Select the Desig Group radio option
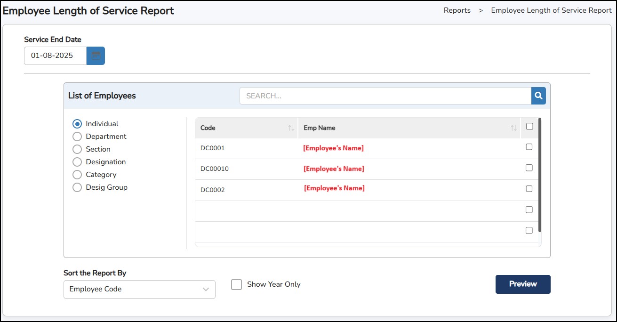The width and height of the screenshot is (617, 322). [x=77, y=187]
